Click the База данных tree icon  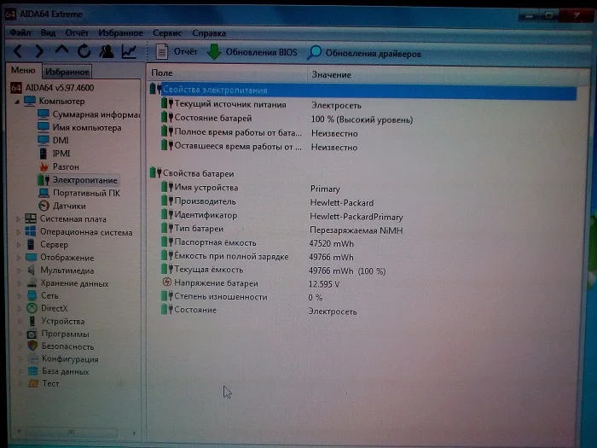33,371
